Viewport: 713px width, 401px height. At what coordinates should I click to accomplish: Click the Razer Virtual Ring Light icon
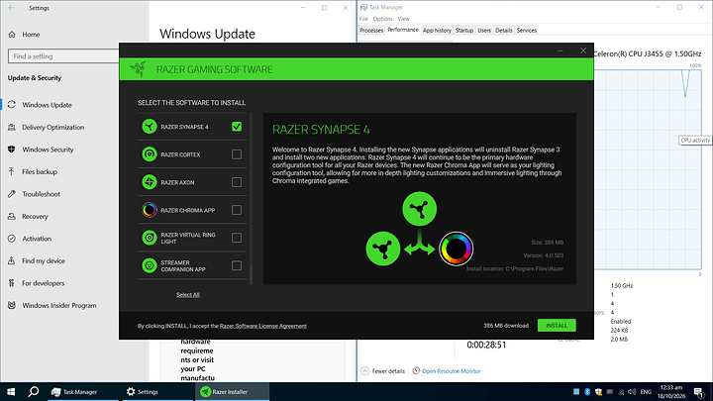click(x=150, y=238)
